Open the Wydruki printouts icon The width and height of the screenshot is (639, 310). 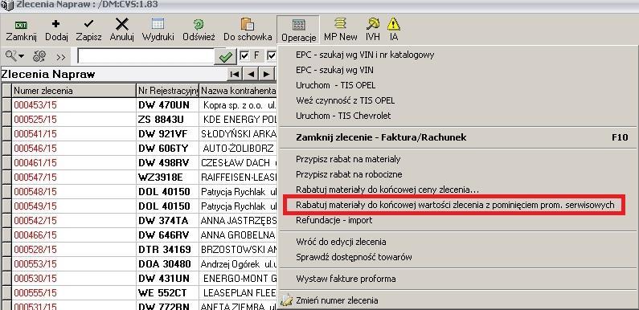(x=158, y=24)
